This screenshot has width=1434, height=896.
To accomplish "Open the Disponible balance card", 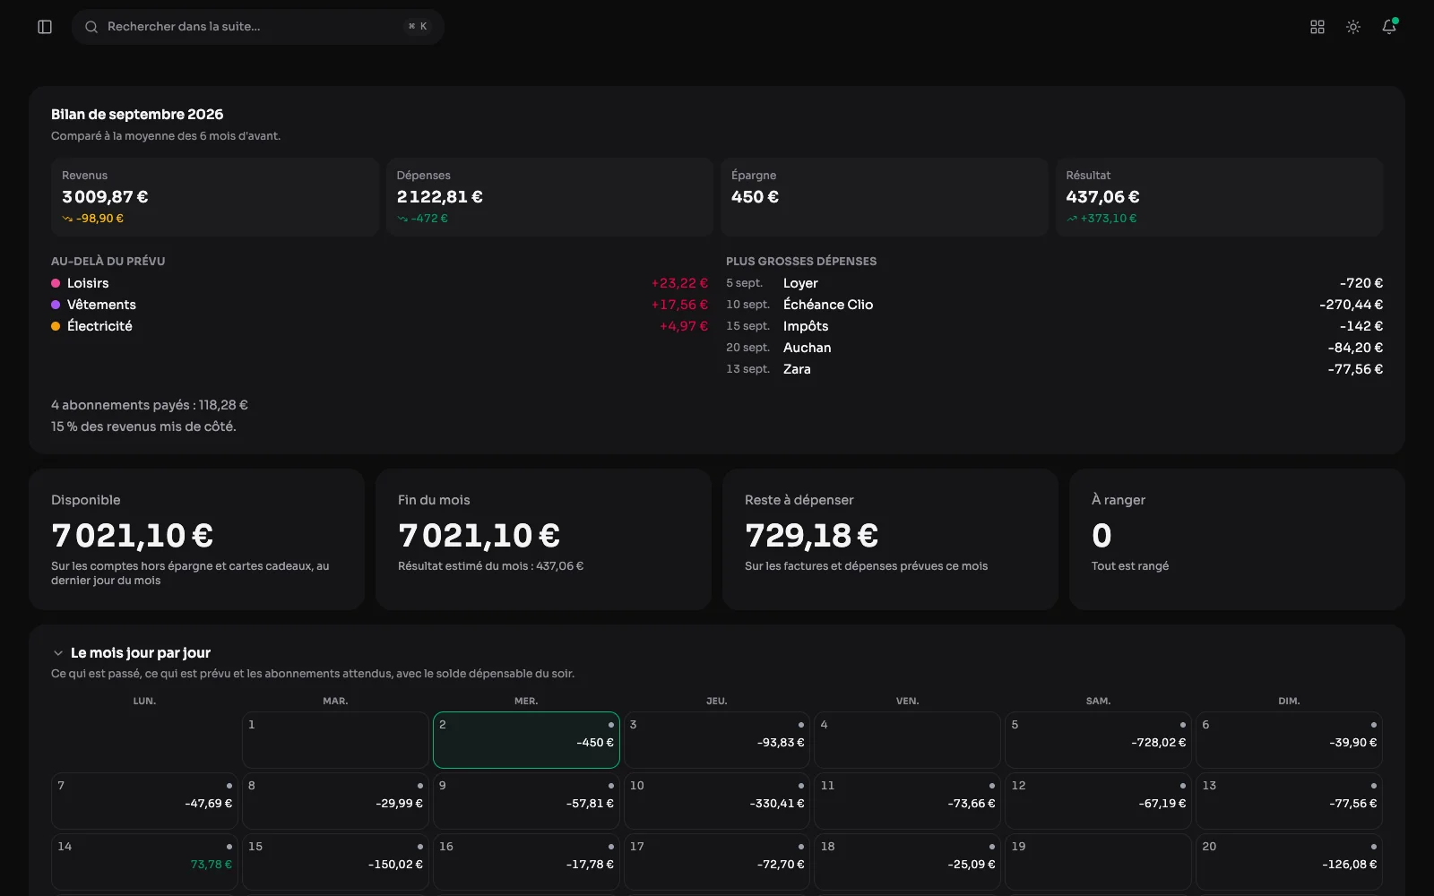I will 196,539.
